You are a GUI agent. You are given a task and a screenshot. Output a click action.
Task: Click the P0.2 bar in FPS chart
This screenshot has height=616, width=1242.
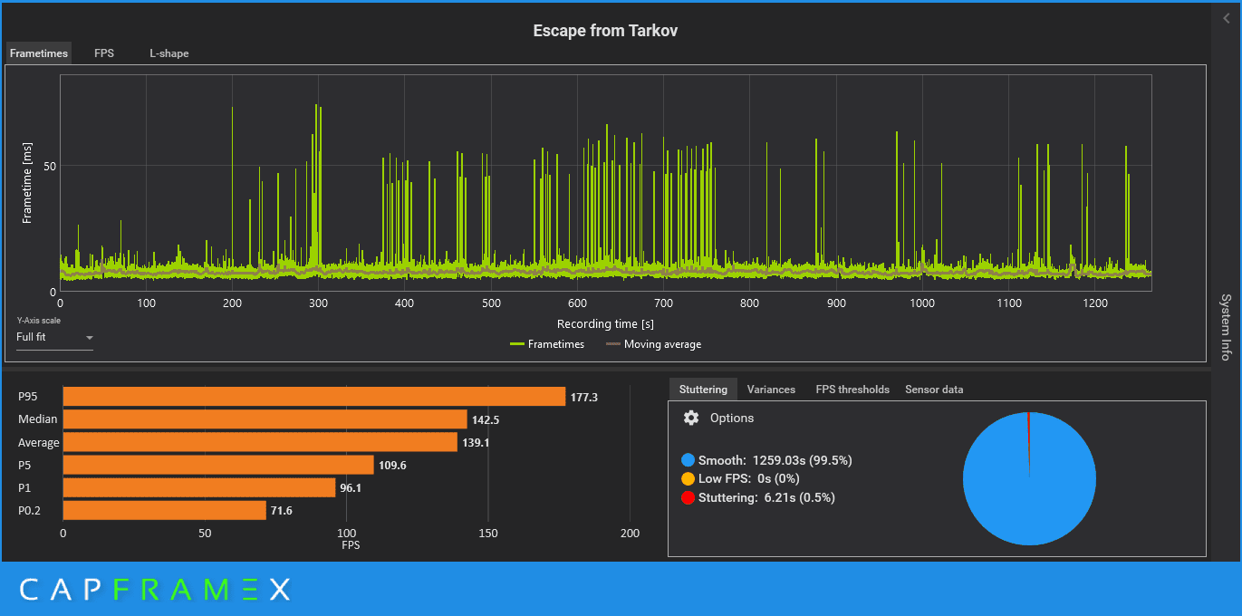pos(164,511)
